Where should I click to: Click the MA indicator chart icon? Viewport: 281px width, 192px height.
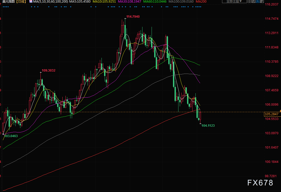coord(31,1)
